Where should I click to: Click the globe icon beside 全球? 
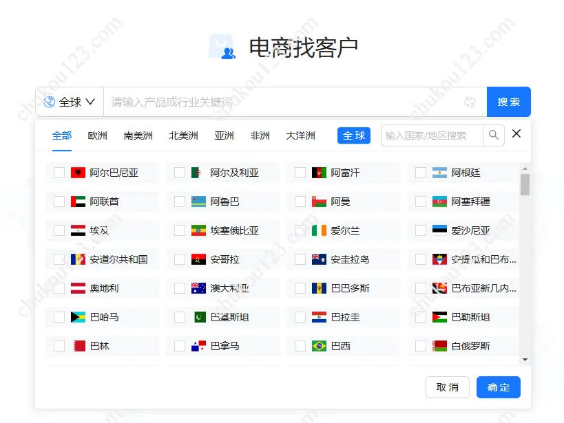pyautogui.click(x=49, y=102)
